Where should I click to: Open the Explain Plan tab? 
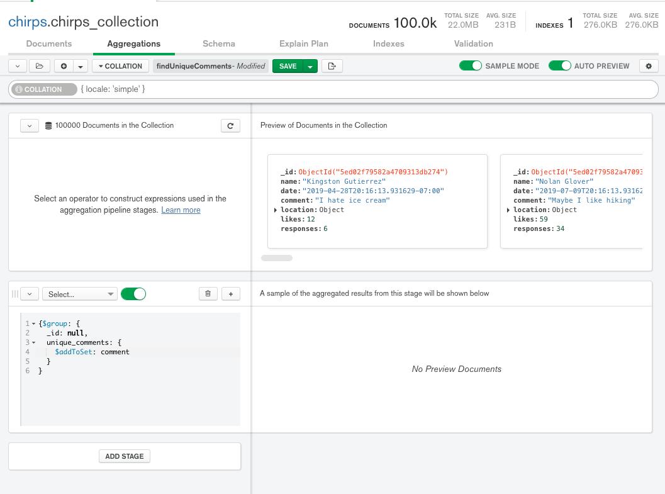coord(303,44)
